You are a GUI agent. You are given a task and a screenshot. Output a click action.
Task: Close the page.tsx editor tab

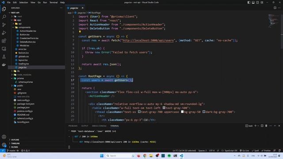coord(83,8)
